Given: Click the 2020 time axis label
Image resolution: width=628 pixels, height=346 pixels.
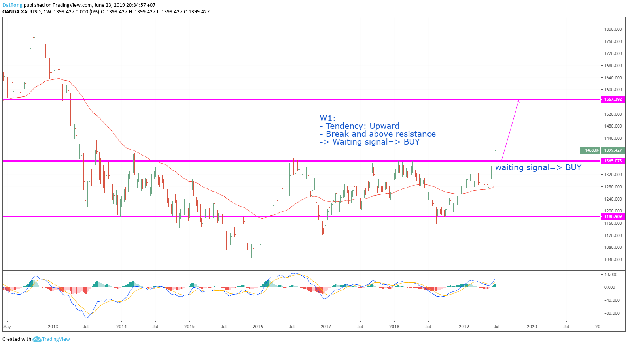Looking at the screenshot, I should 532,327.
